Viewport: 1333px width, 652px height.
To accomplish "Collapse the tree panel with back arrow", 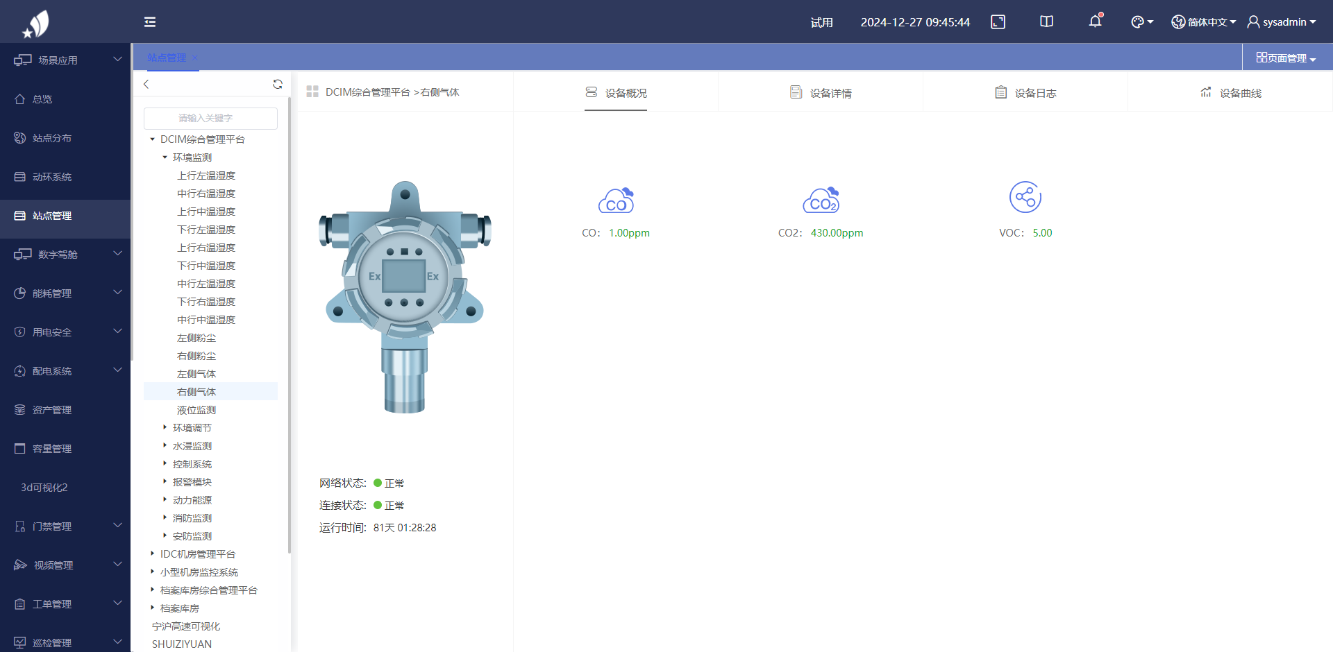I will (146, 84).
